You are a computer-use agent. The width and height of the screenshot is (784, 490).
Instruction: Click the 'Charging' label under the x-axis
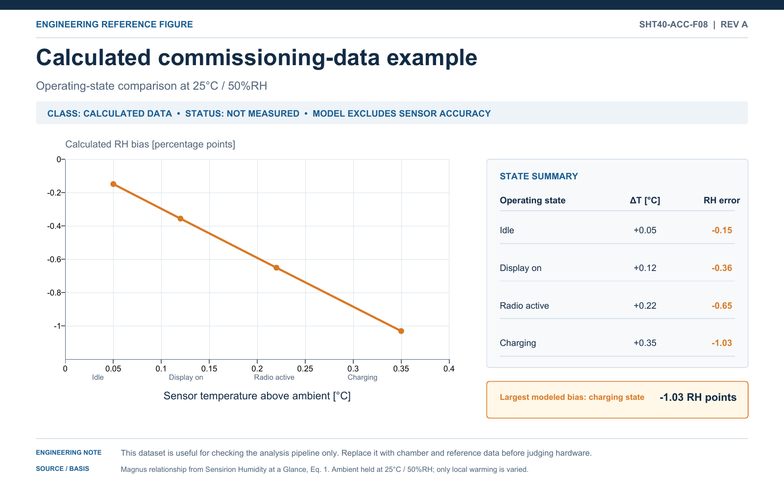click(x=363, y=377)
